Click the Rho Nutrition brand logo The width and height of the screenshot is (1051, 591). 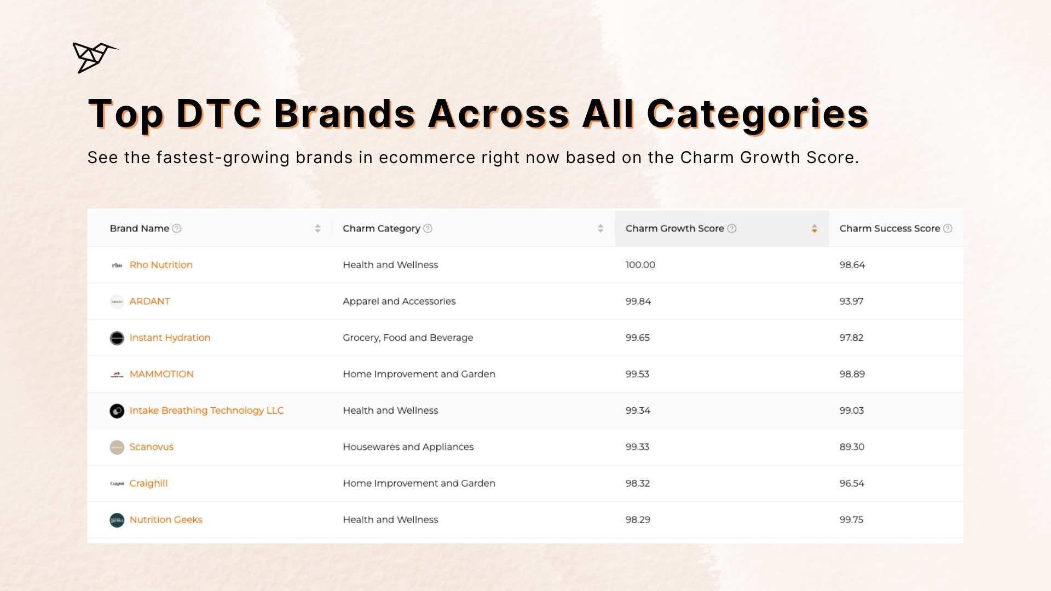tap(117, 264)
